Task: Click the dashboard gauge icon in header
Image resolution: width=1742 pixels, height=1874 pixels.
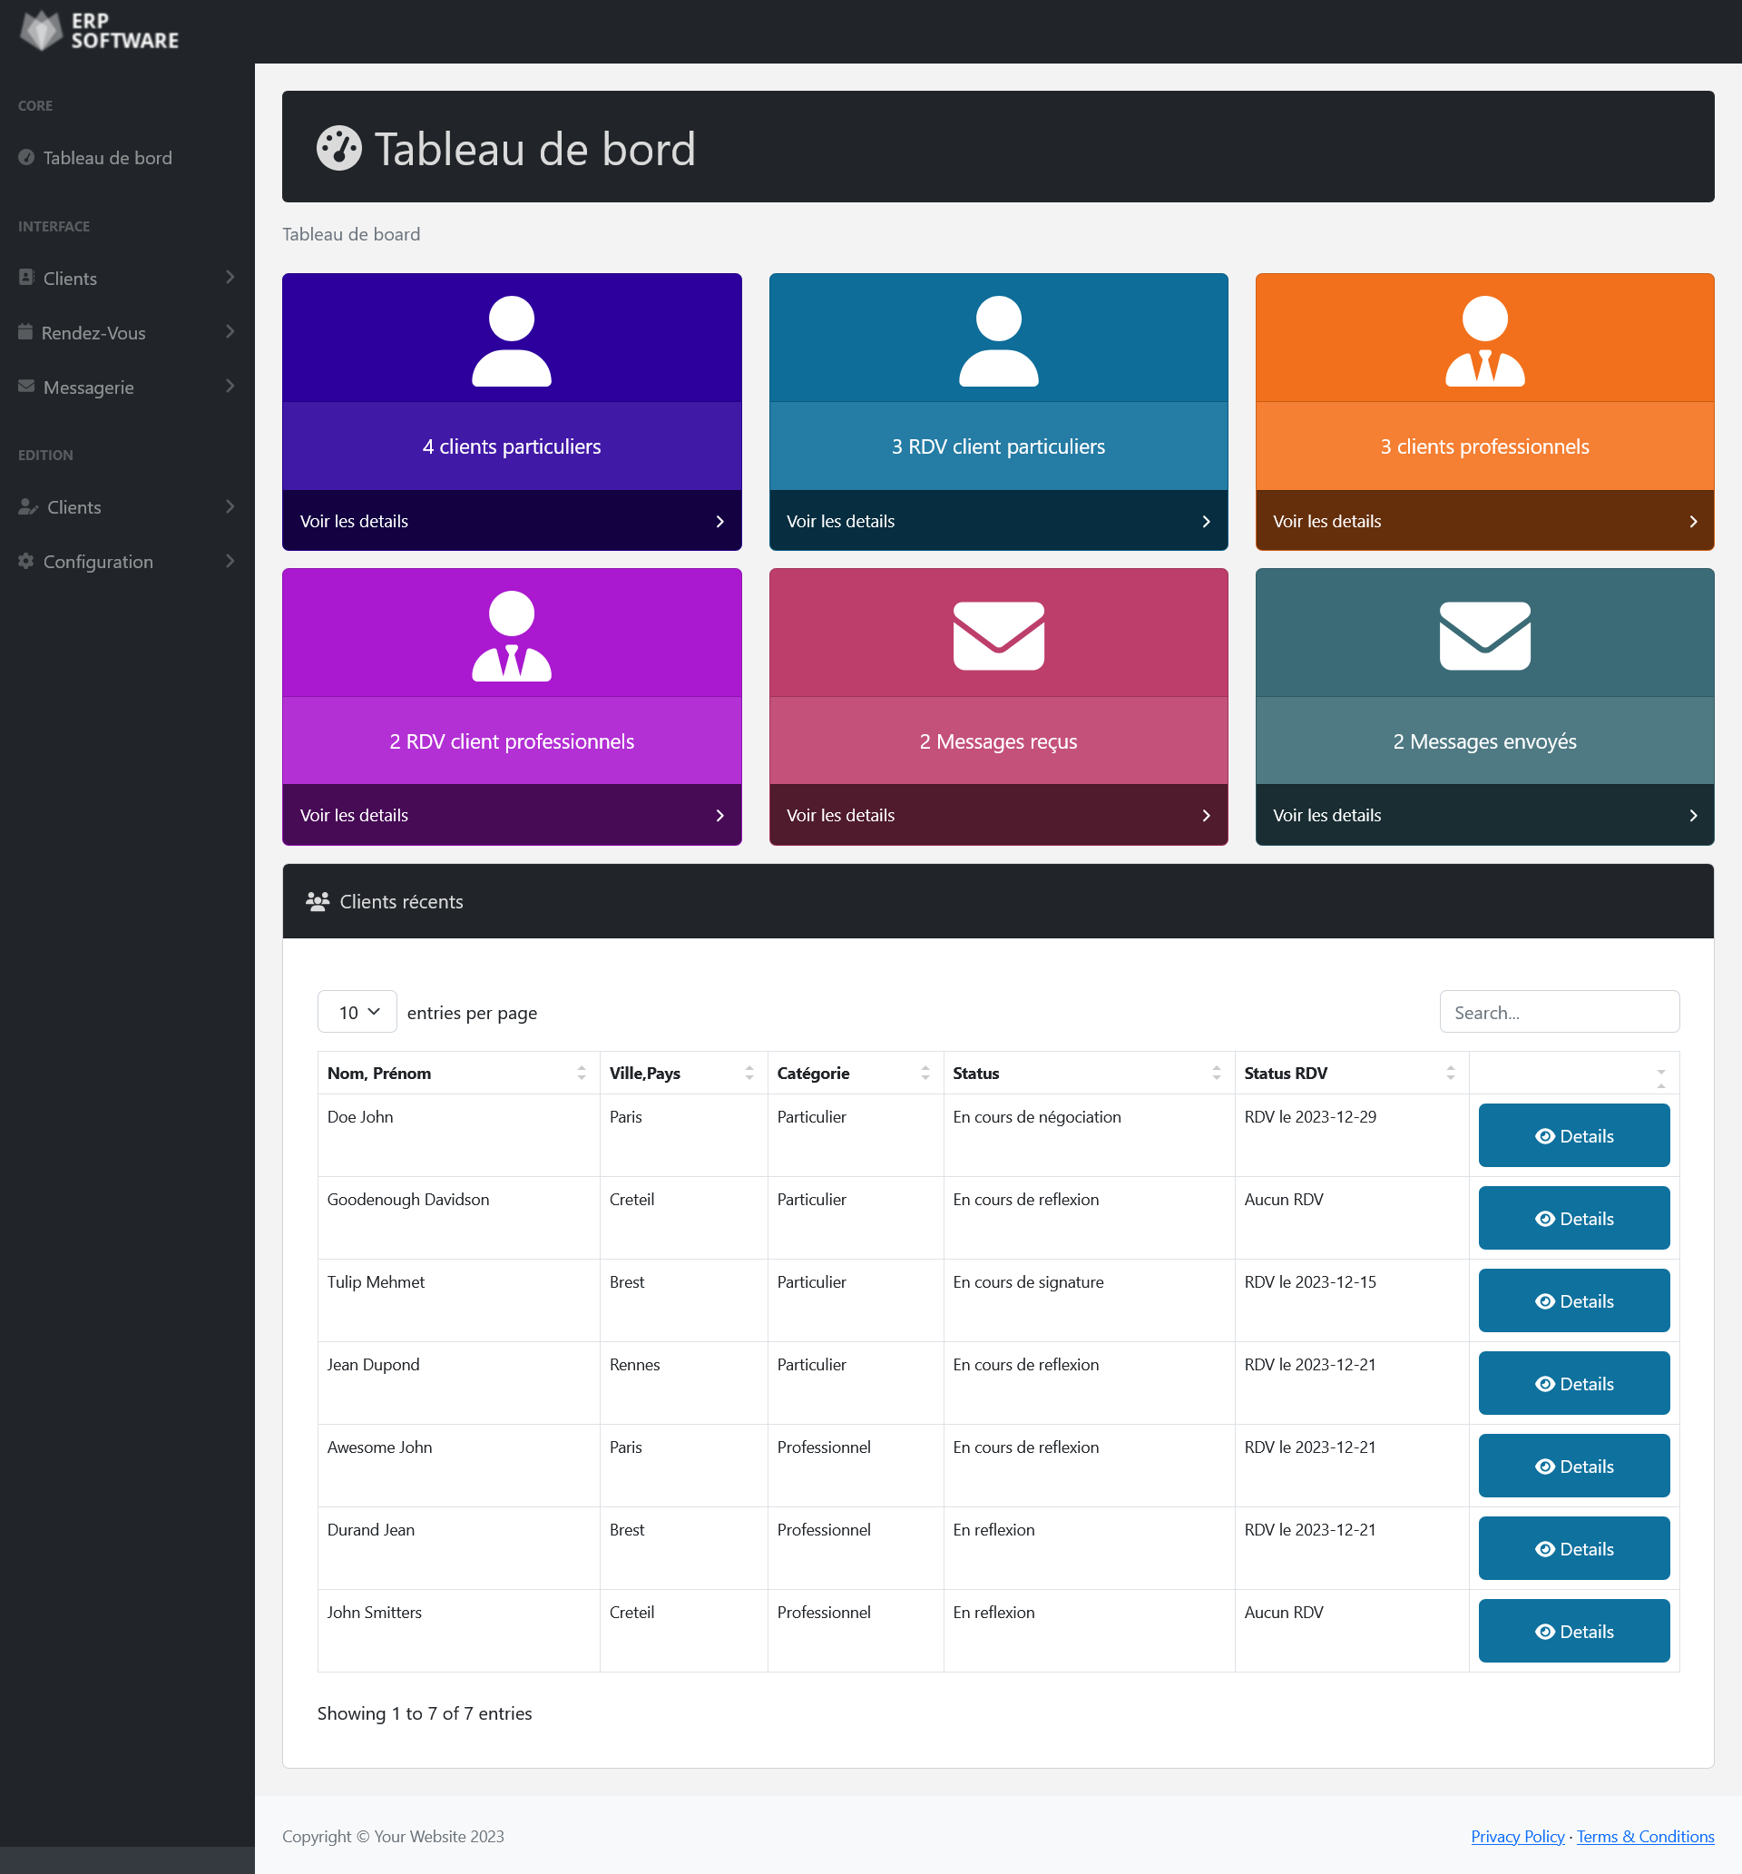Action: tap(338, 148)
